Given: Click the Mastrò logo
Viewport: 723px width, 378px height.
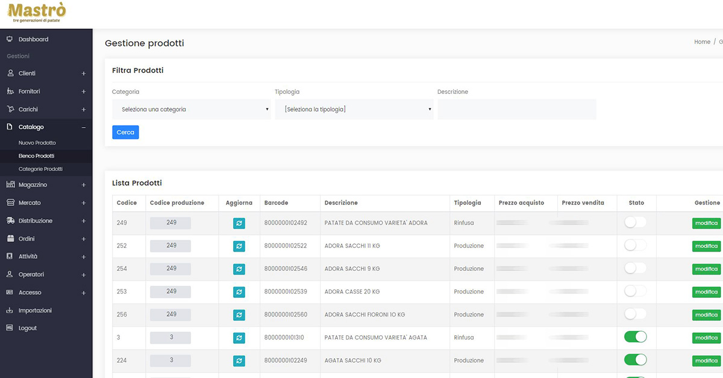Looking at the screenshot, I should point(37,13).
